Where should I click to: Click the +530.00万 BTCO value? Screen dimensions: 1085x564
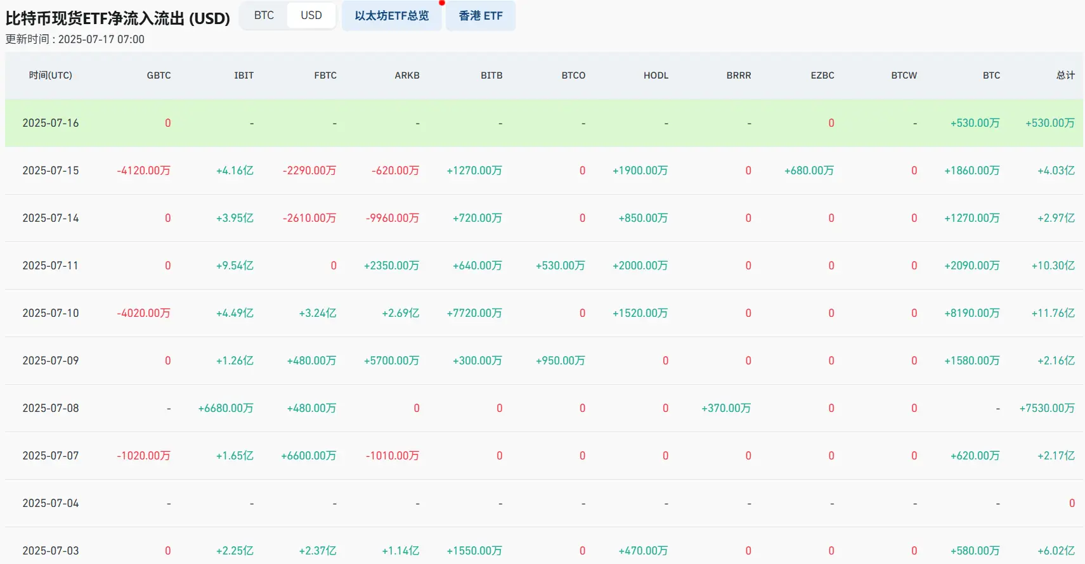561,266
